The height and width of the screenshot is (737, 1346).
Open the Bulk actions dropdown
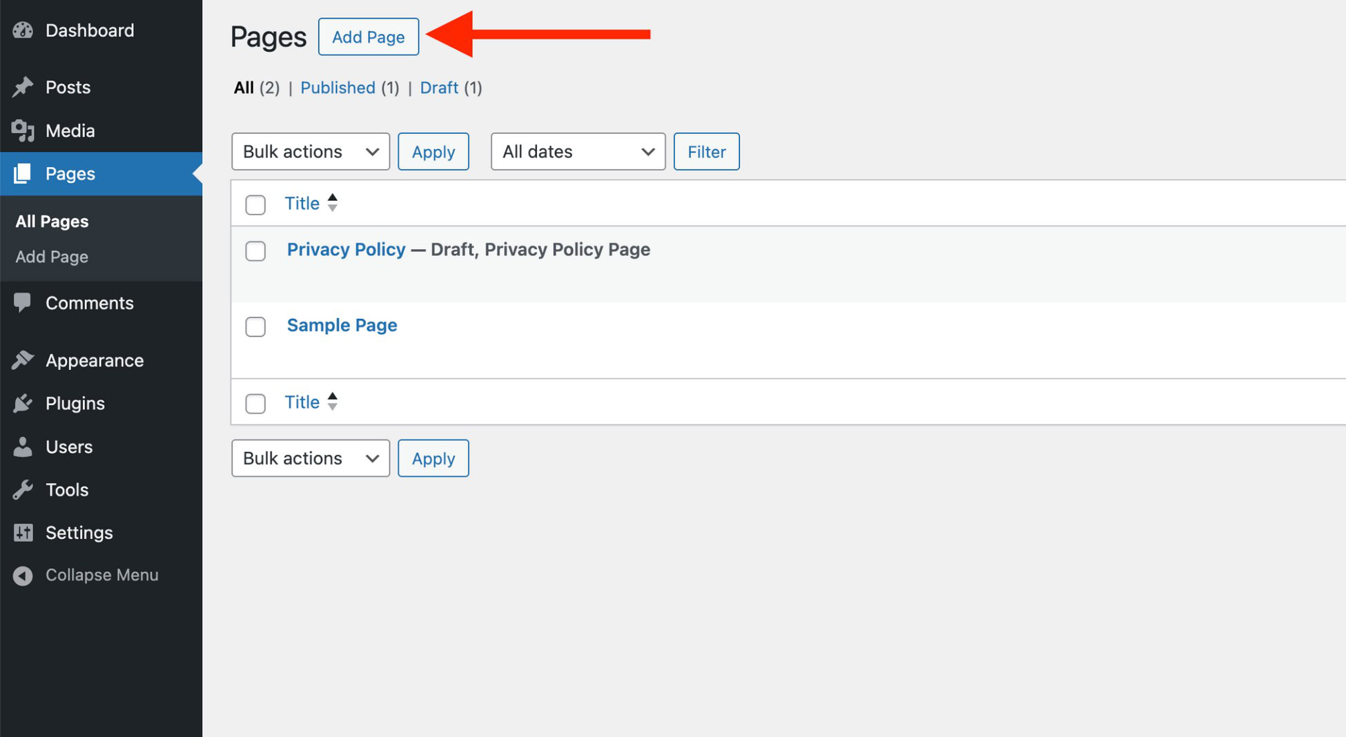point(310,151)
